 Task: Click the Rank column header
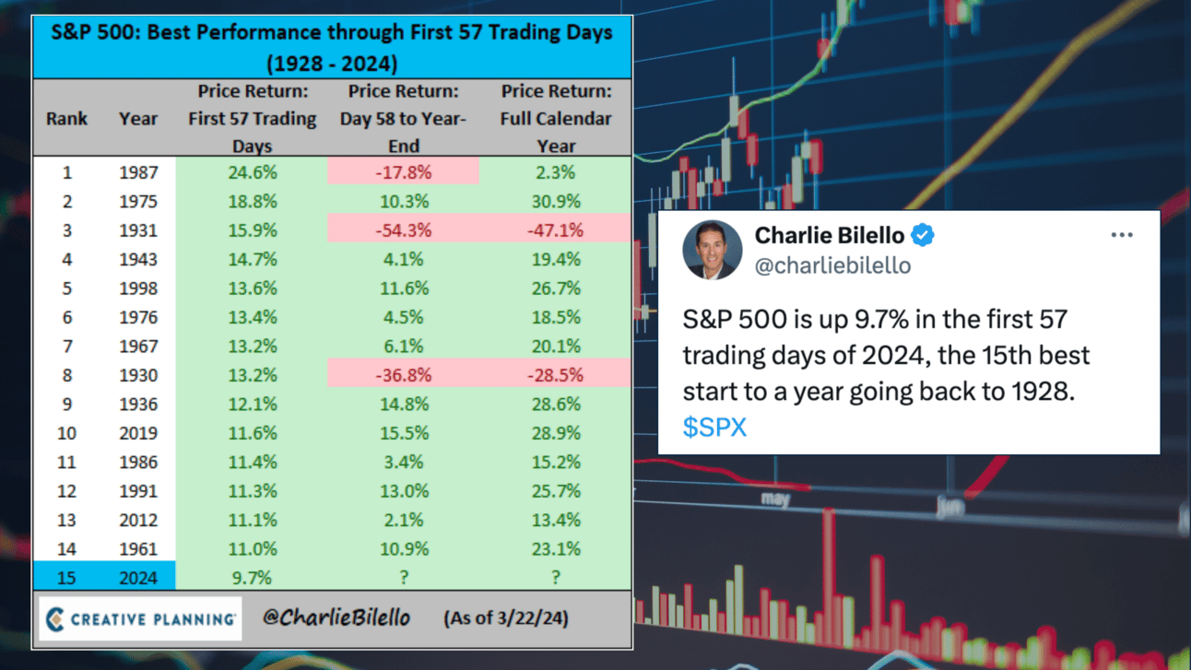[66, 119]
